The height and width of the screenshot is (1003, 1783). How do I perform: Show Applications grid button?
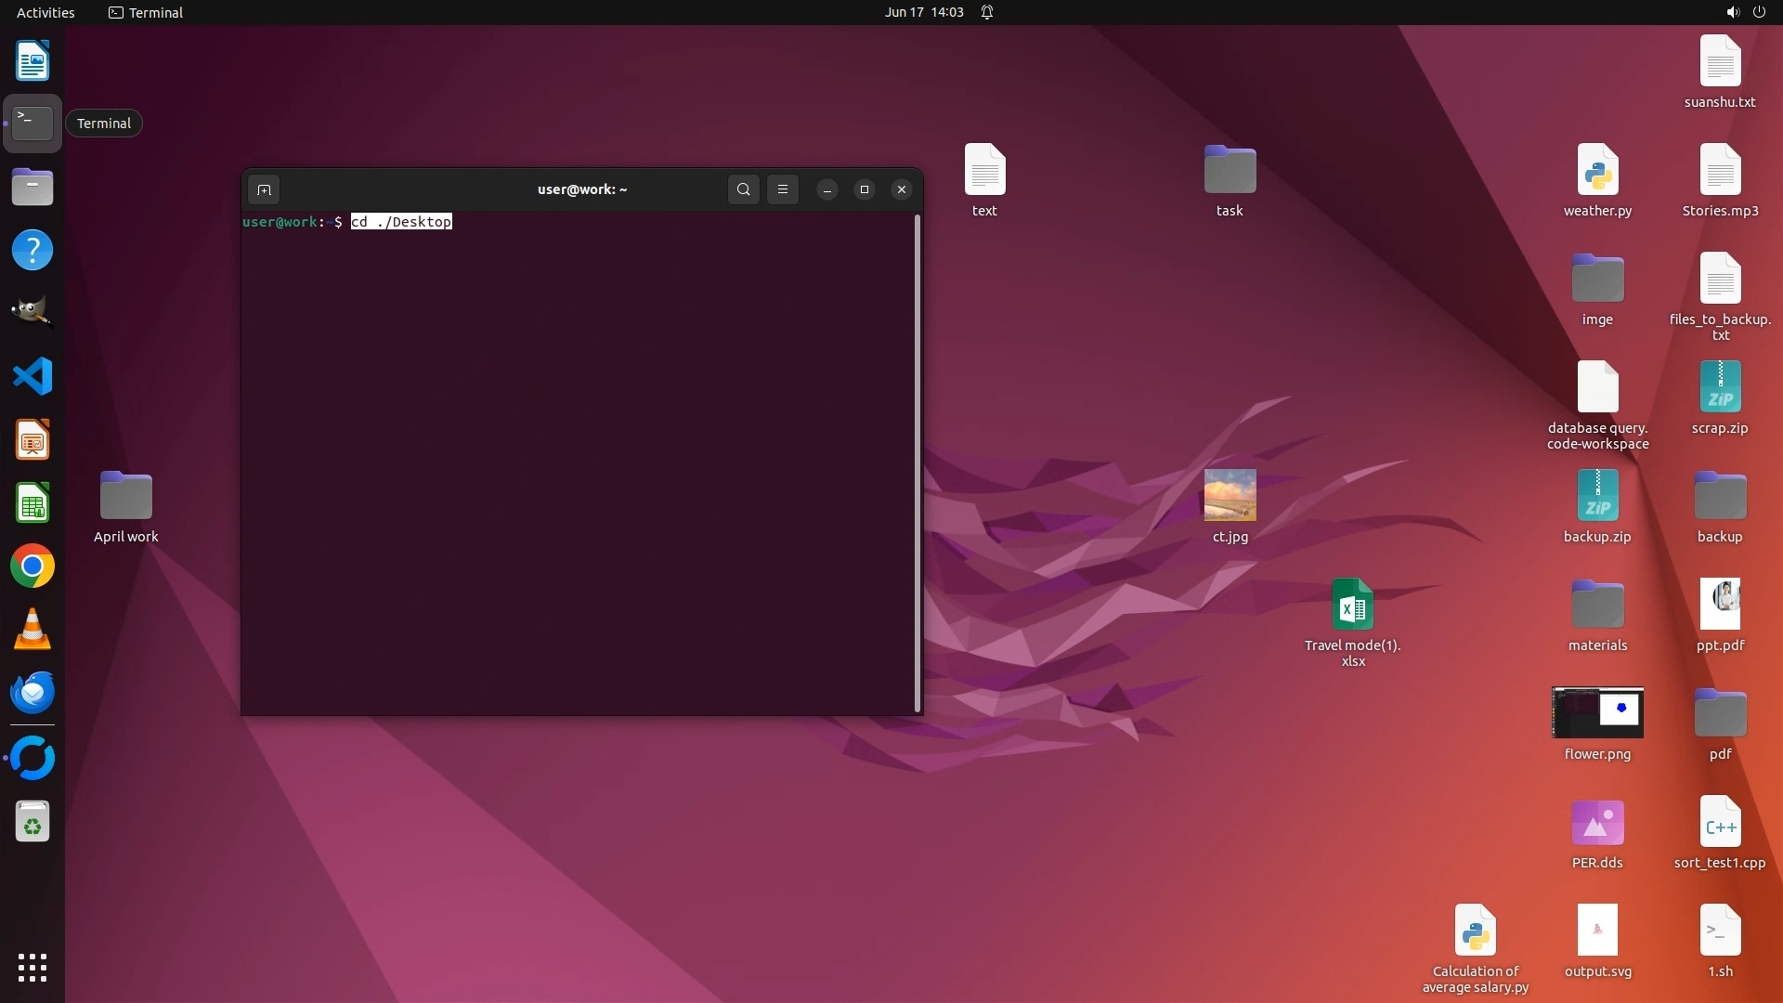click(x=33, y=968)
